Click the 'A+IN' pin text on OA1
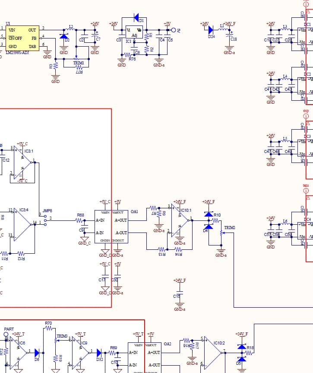Viewport: 313px width, 373px height. [x=100, y=220]
